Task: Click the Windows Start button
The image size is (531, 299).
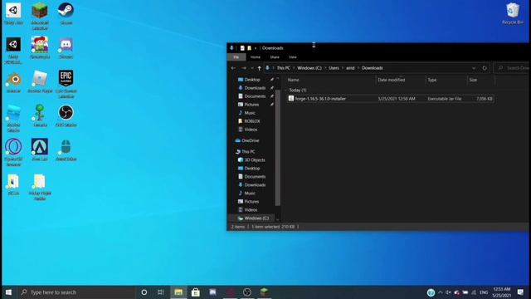Action: tap(8, 292)
